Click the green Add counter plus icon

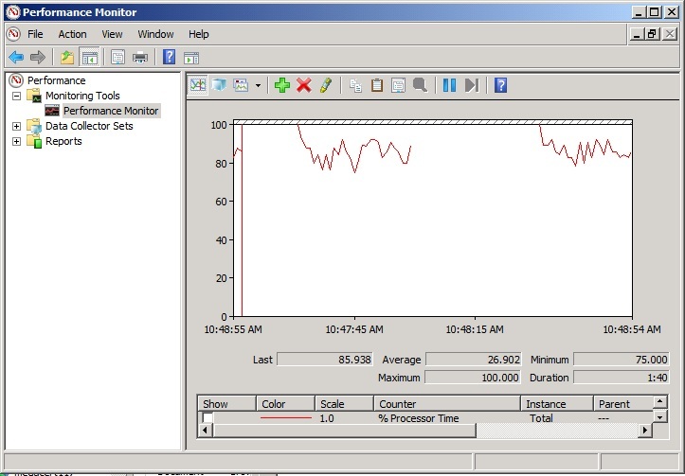[281, 85]
